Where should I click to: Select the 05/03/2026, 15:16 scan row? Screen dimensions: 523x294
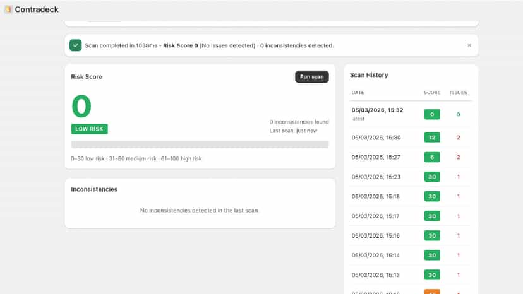[x=411, y=236]
